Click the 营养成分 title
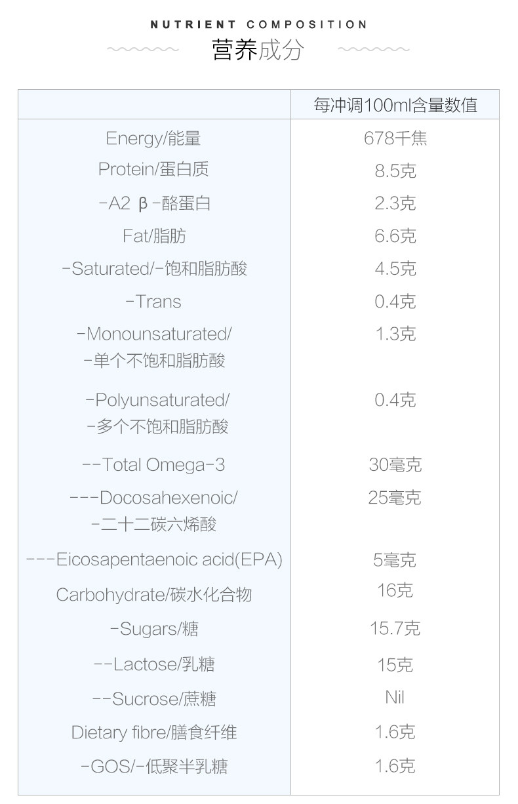Viewport: 518px width, 804px height. click(258, 50)
